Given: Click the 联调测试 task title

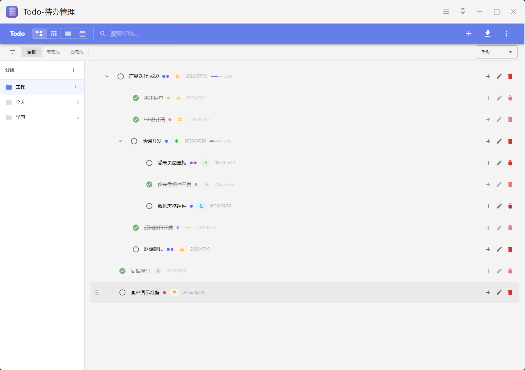Looking at the screenshot, I should coord(154,249).
